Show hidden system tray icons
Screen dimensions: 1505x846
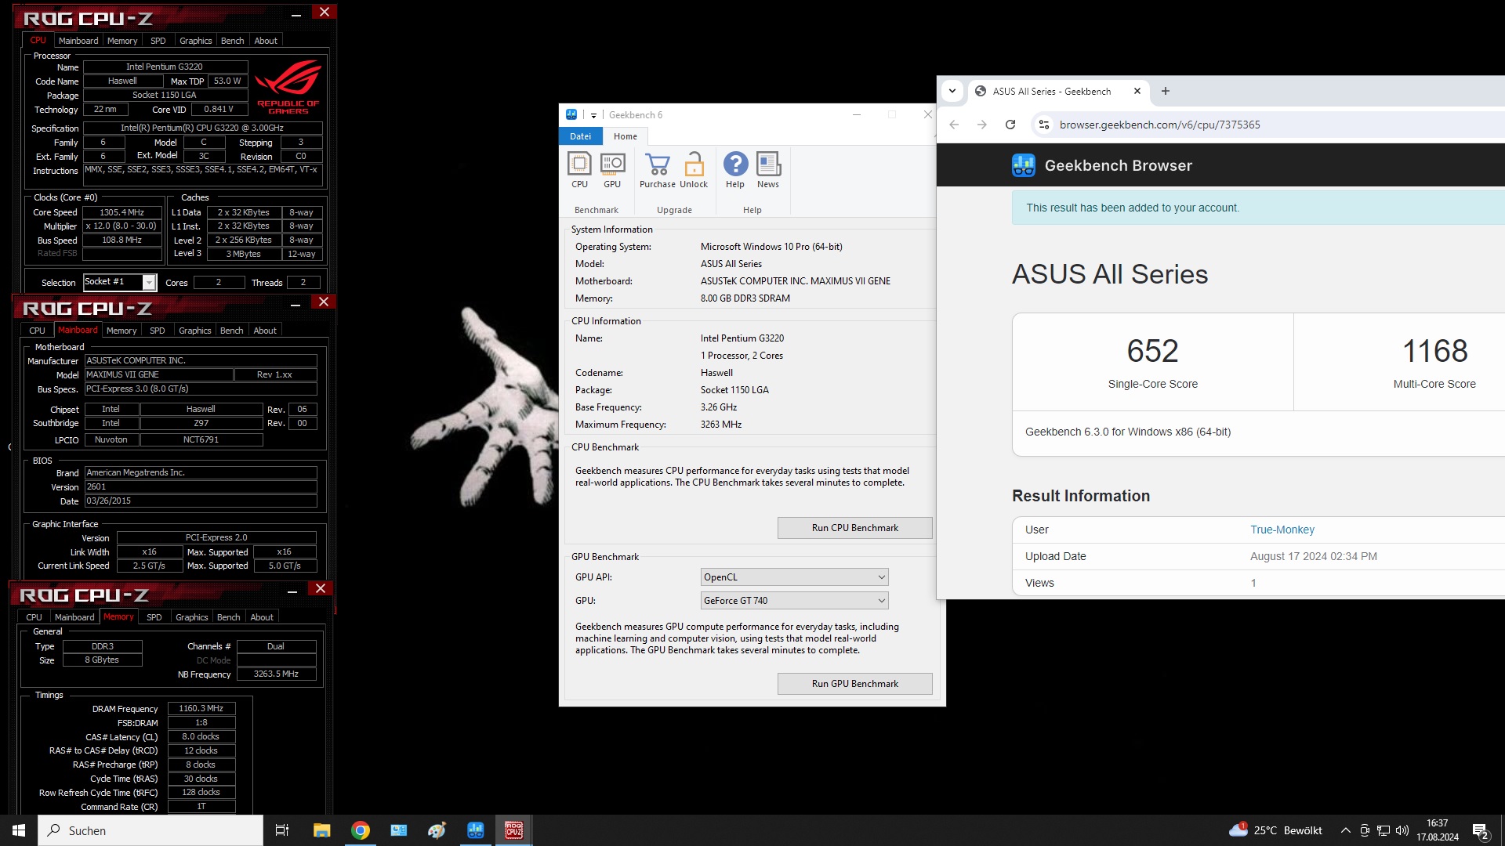pos(1346,830)
